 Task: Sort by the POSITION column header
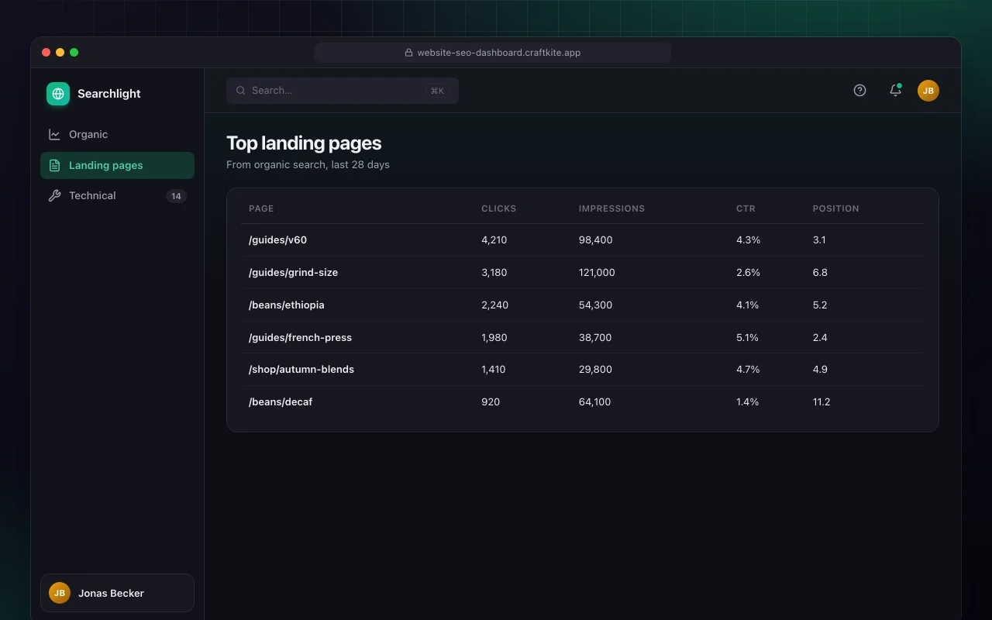(x=835, y=208)
